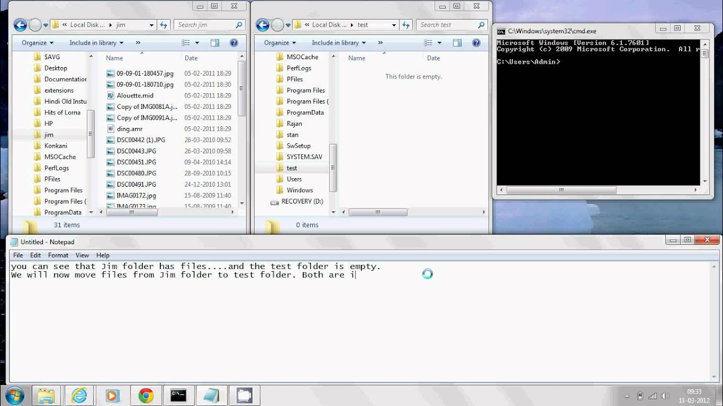
Task: Select Alouette.mid file in jim
Action: (135, 95)
